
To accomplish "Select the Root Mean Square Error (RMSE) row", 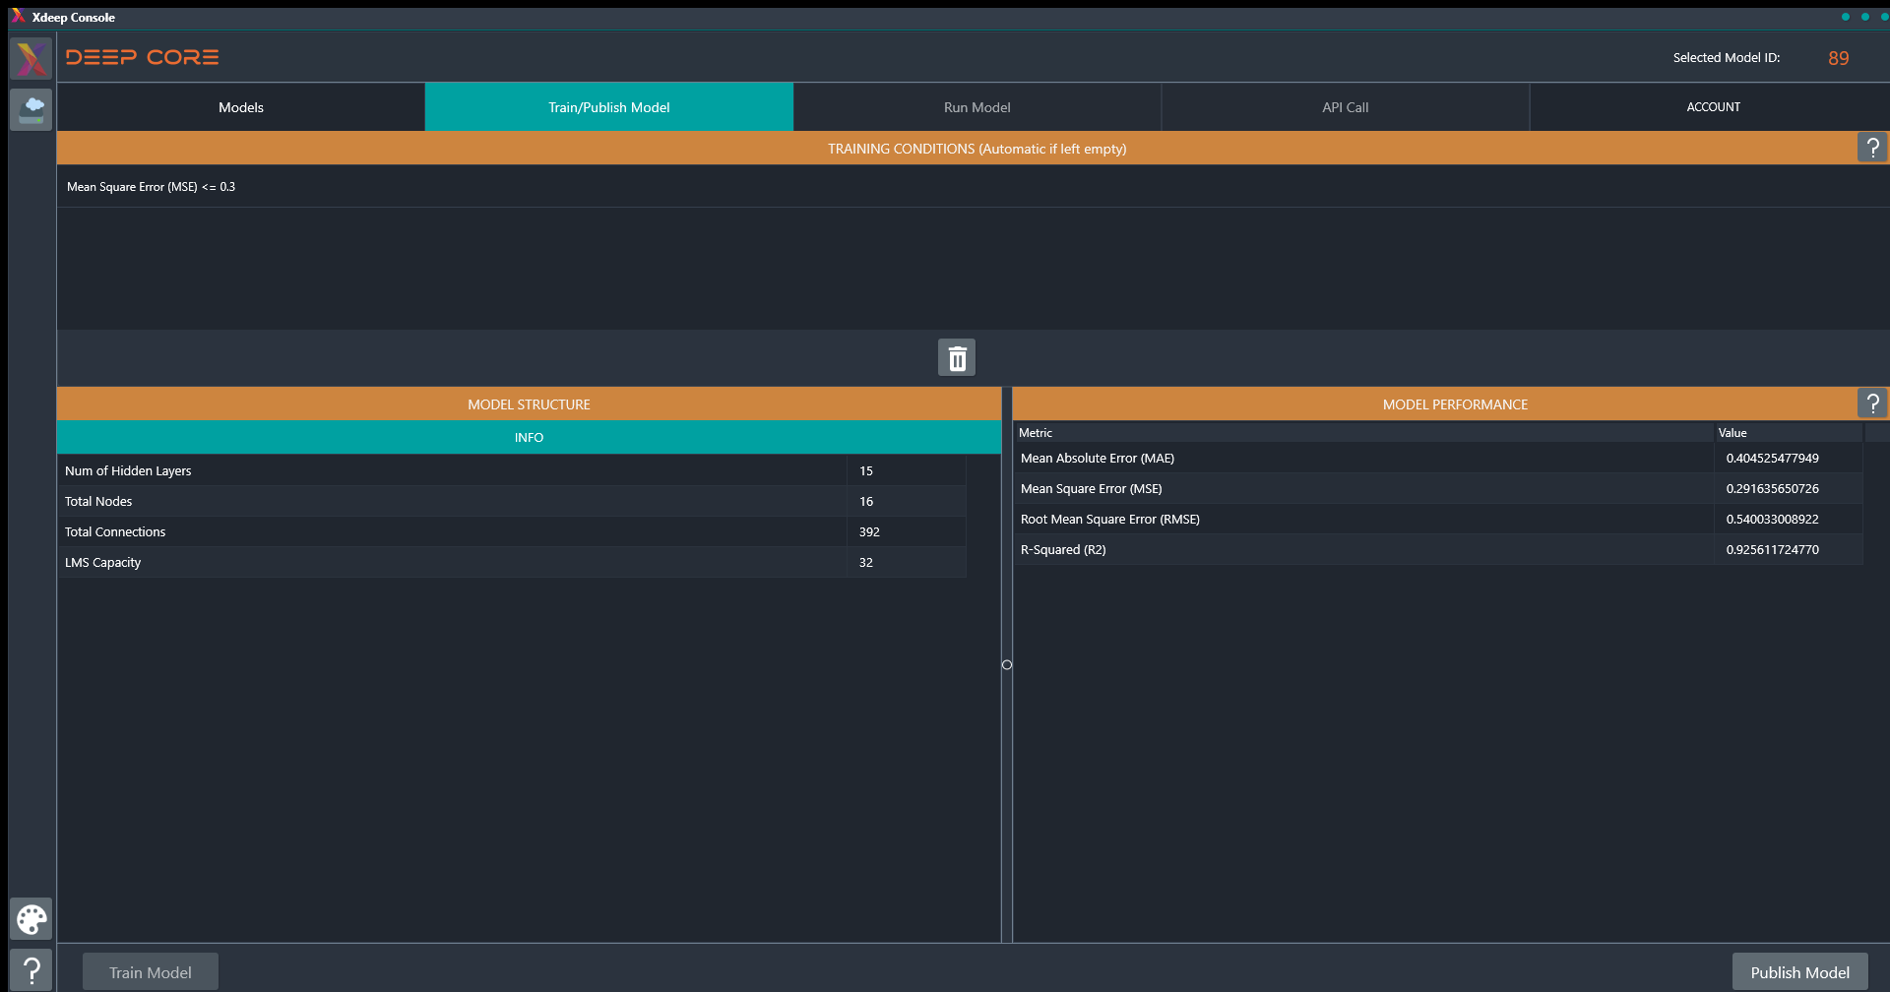I will pyautogui.click(x=1438, y=519).
